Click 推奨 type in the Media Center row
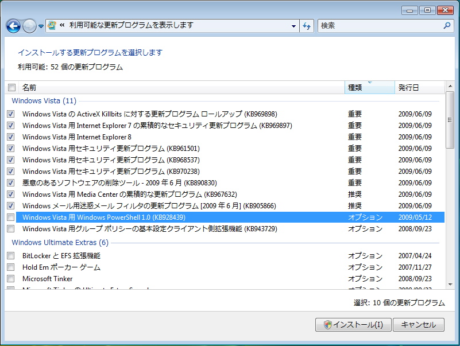The height and width of the screenshot is (346, 460). 355,194
